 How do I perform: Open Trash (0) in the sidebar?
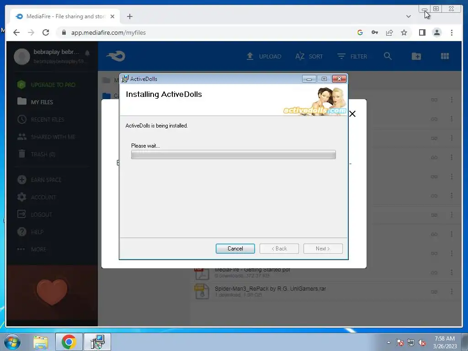click(x=37, y=154)
